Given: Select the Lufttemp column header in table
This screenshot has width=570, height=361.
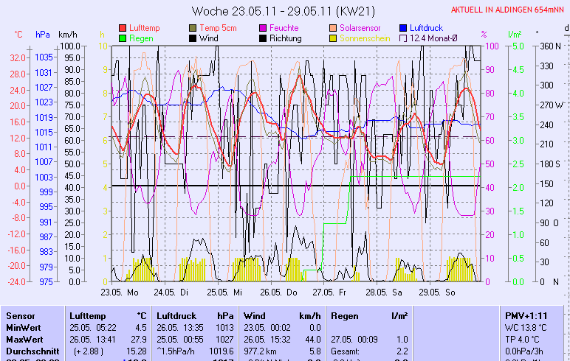Looking at the screenshot, I should (88, 315).
